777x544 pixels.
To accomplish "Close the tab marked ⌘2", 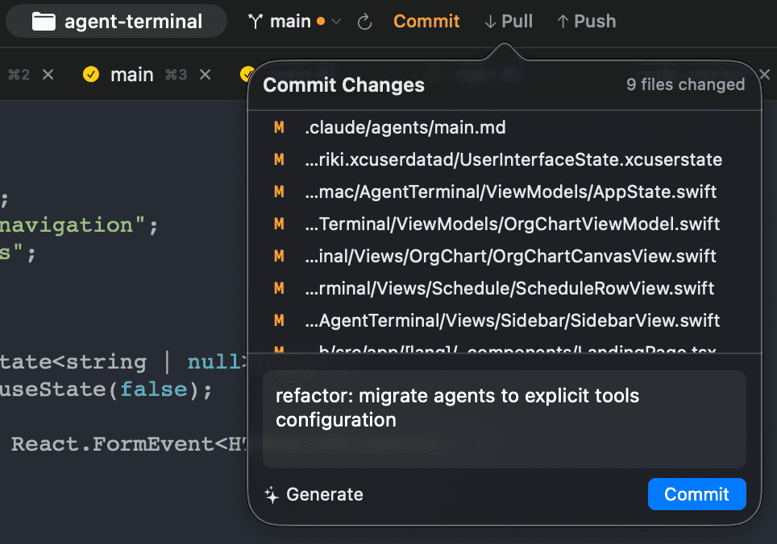I will [48, 75].
